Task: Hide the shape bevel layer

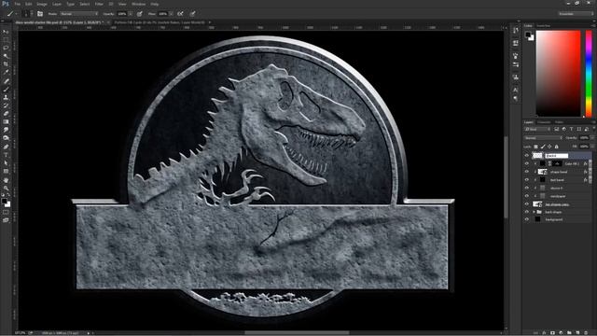Action: pyautogui.click(x=527, y=172)
